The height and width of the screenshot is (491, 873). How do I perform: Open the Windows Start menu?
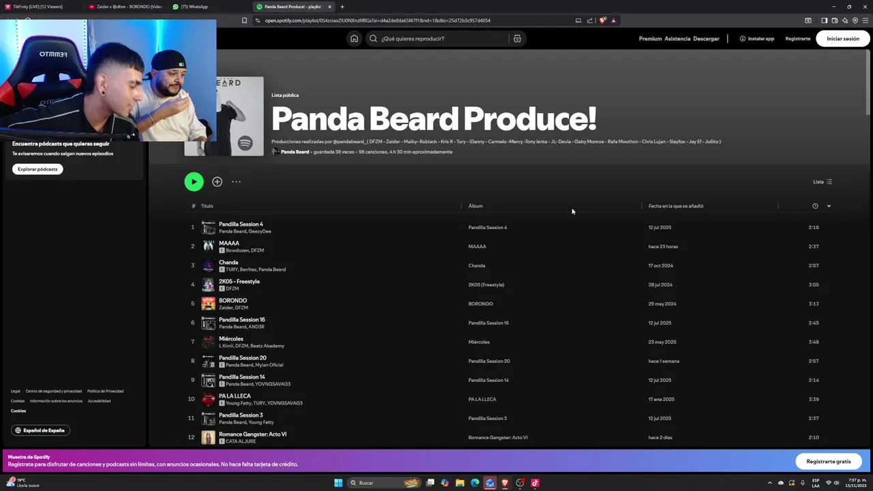(x=338, y=483)
